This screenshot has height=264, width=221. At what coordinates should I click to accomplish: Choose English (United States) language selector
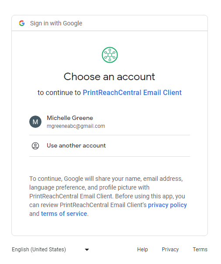tap(50, 250)
